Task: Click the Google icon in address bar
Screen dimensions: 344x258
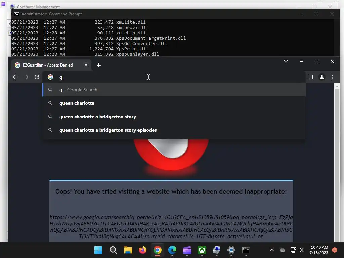Action: pyautogui.click(x=50, y=77)
